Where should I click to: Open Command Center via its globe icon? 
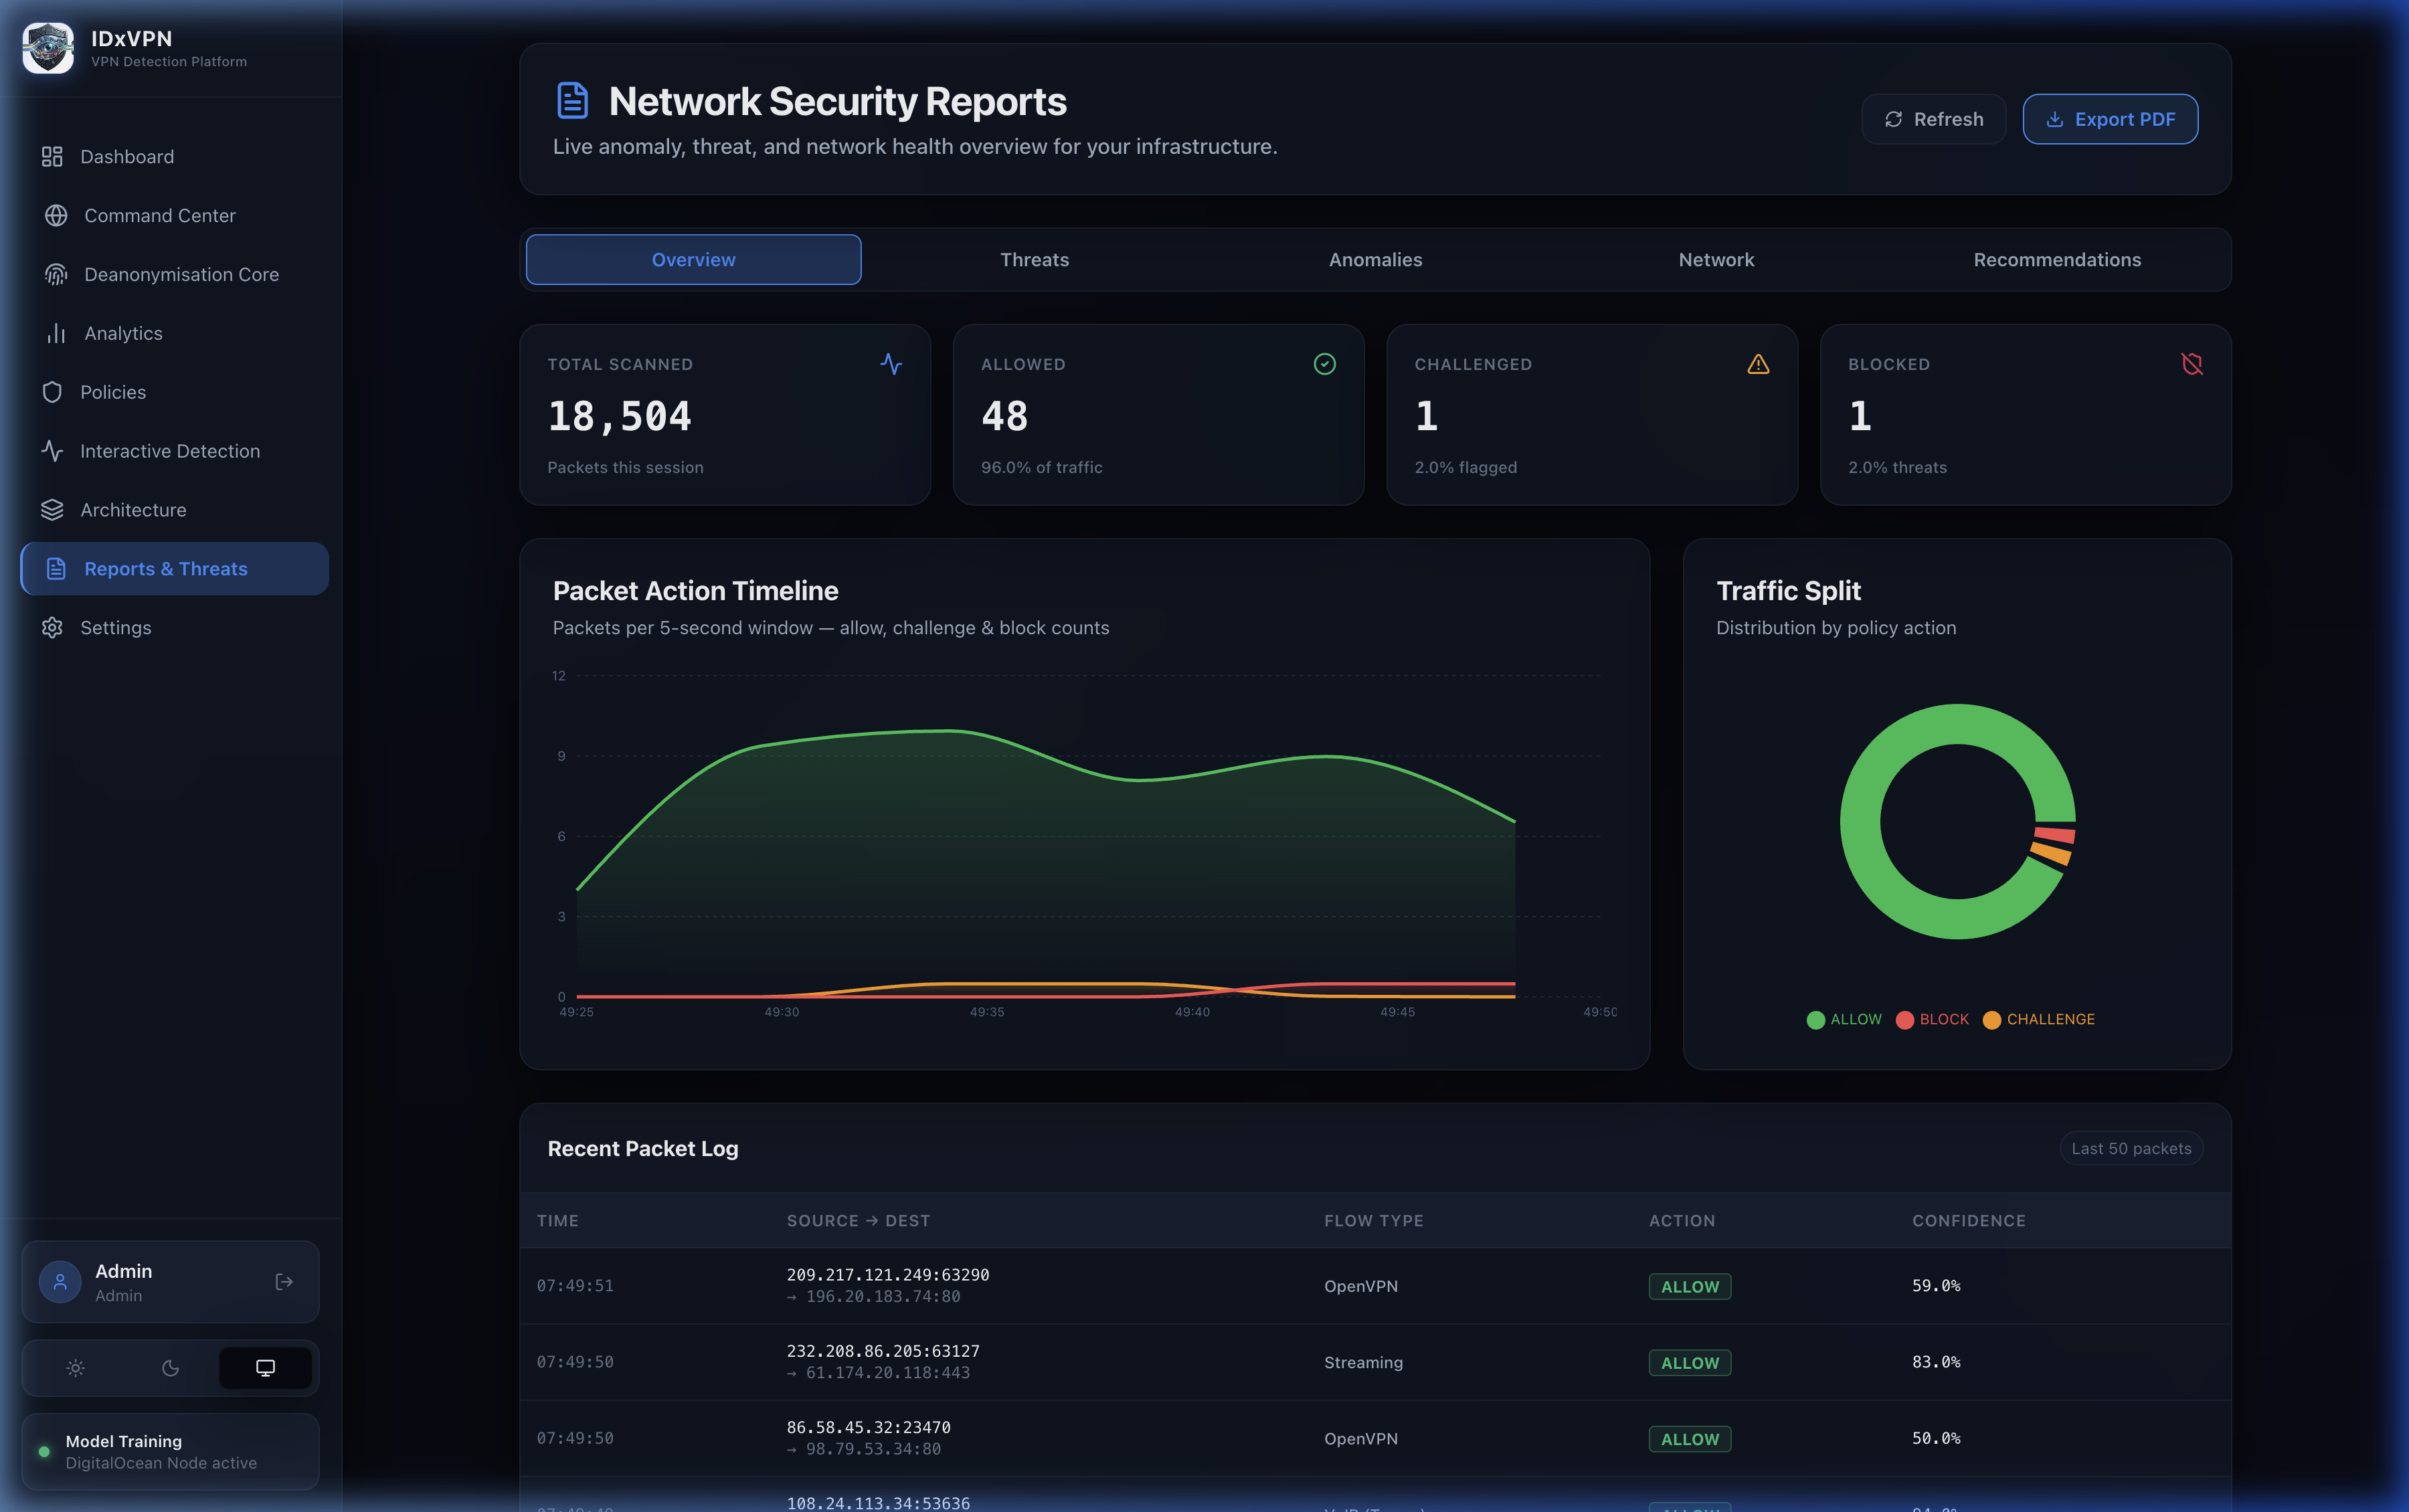point(56,215)
